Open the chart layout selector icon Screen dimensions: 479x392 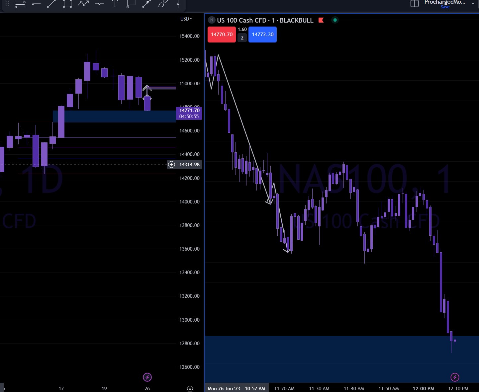point(414,4)
